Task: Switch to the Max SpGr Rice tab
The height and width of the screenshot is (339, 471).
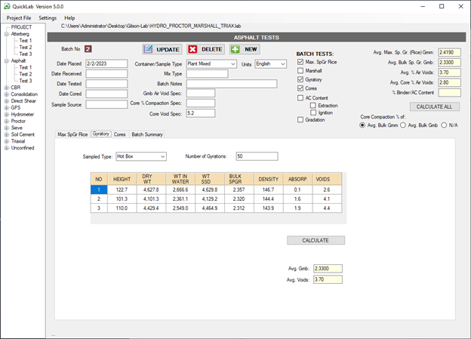Action: (x=73, y=134)
